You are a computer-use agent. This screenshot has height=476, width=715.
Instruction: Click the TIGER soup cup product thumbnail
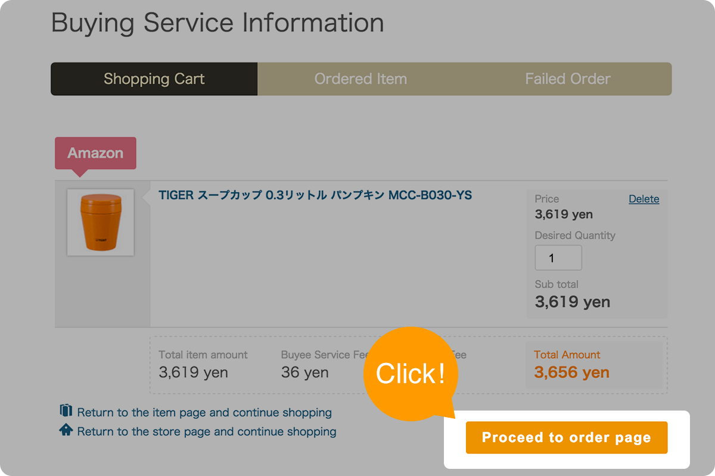coord(100,221)
